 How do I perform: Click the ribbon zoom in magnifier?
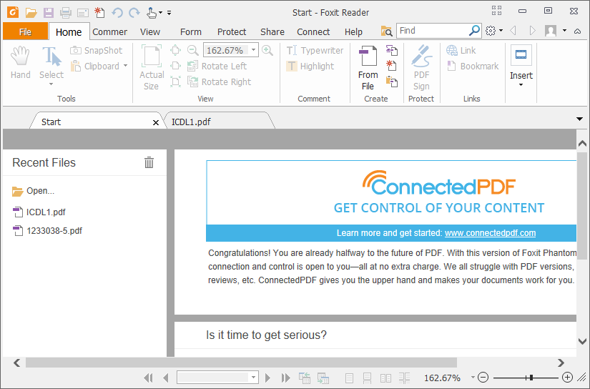pos(267,50)
